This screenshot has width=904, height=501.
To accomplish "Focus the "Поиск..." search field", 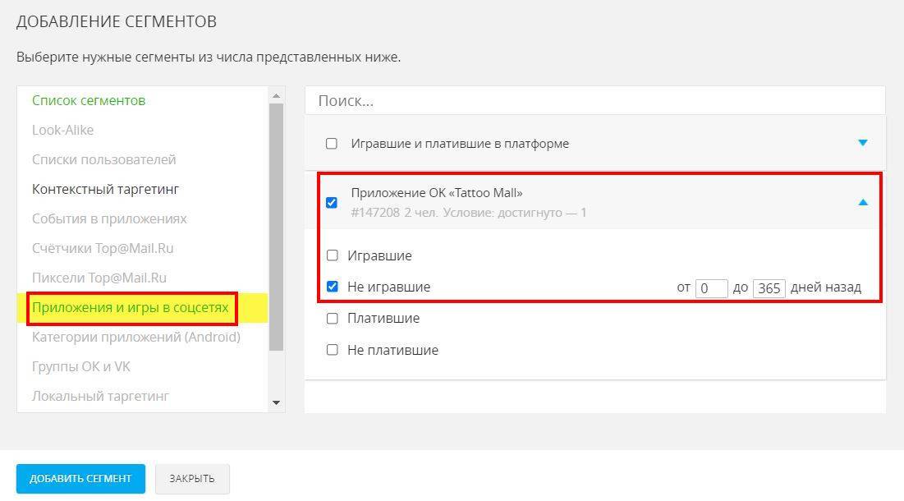I will [594, 101].
